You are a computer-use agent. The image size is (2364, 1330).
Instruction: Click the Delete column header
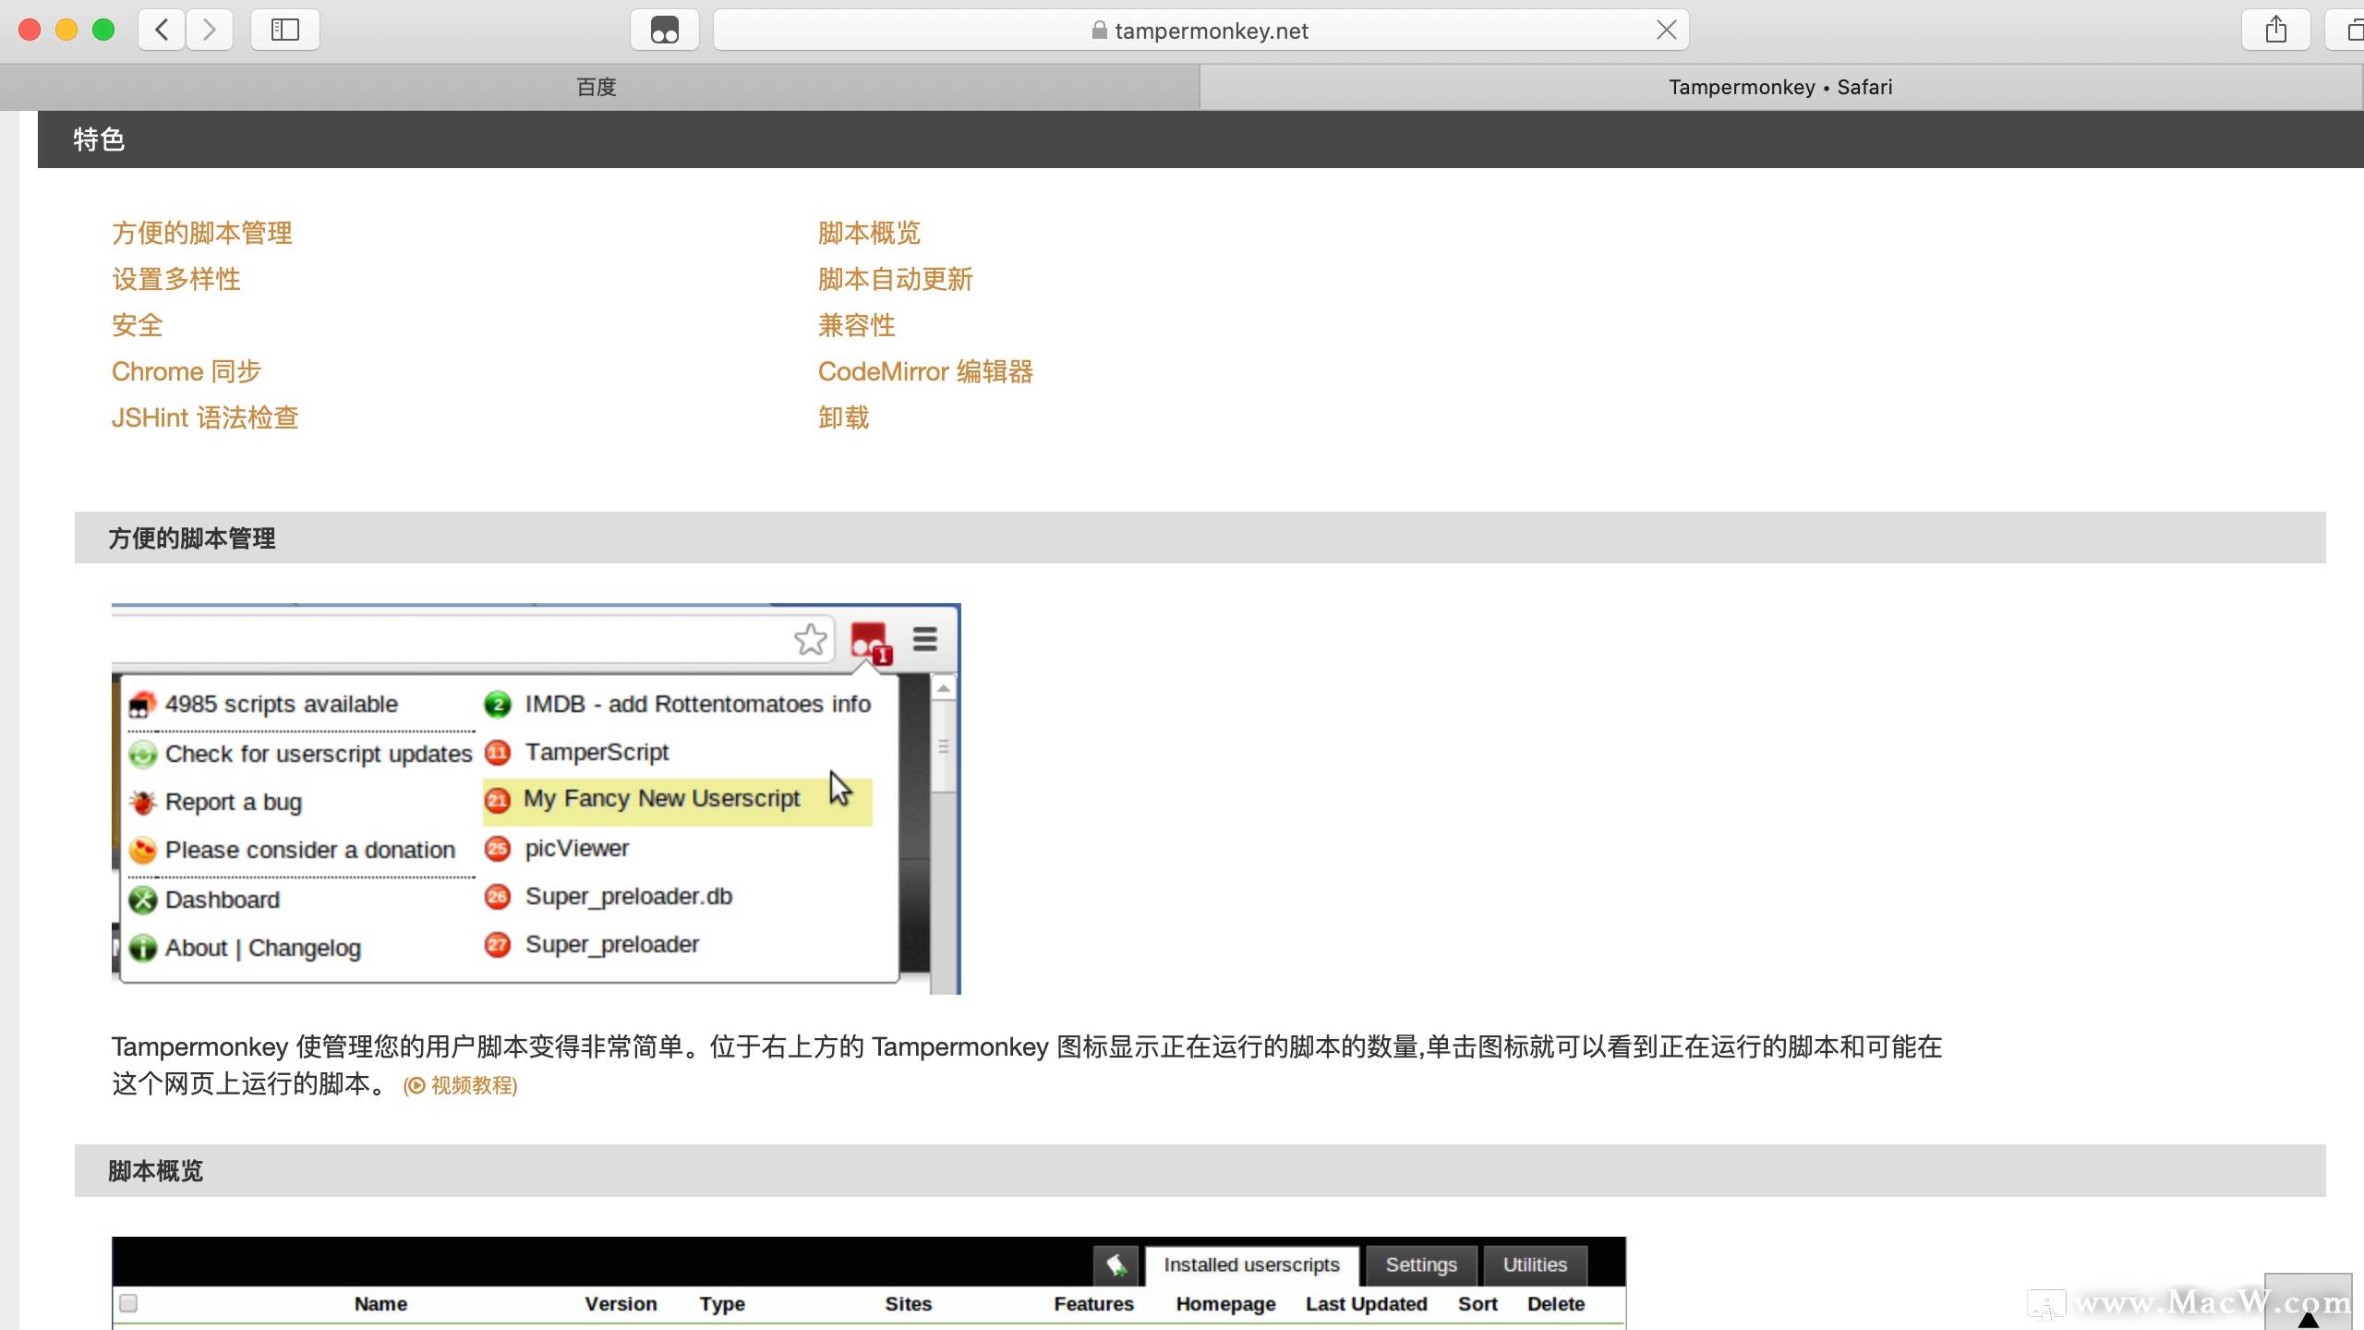pyautogui.click(x=1556, y=1304)
